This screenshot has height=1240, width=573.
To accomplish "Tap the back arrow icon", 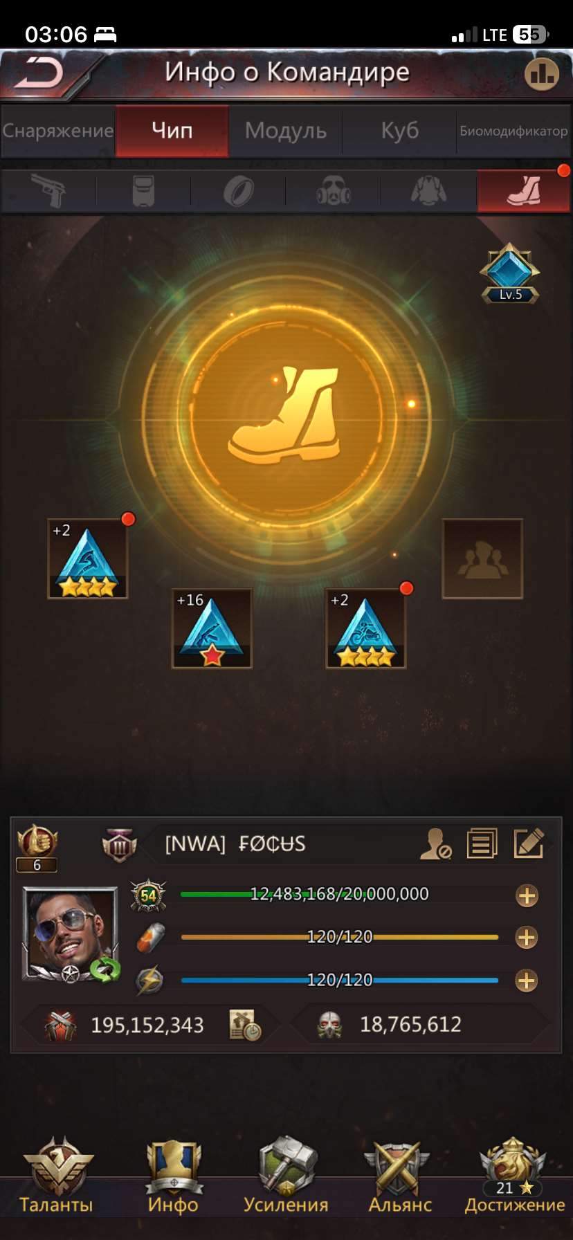I will (x=39, y=73).
